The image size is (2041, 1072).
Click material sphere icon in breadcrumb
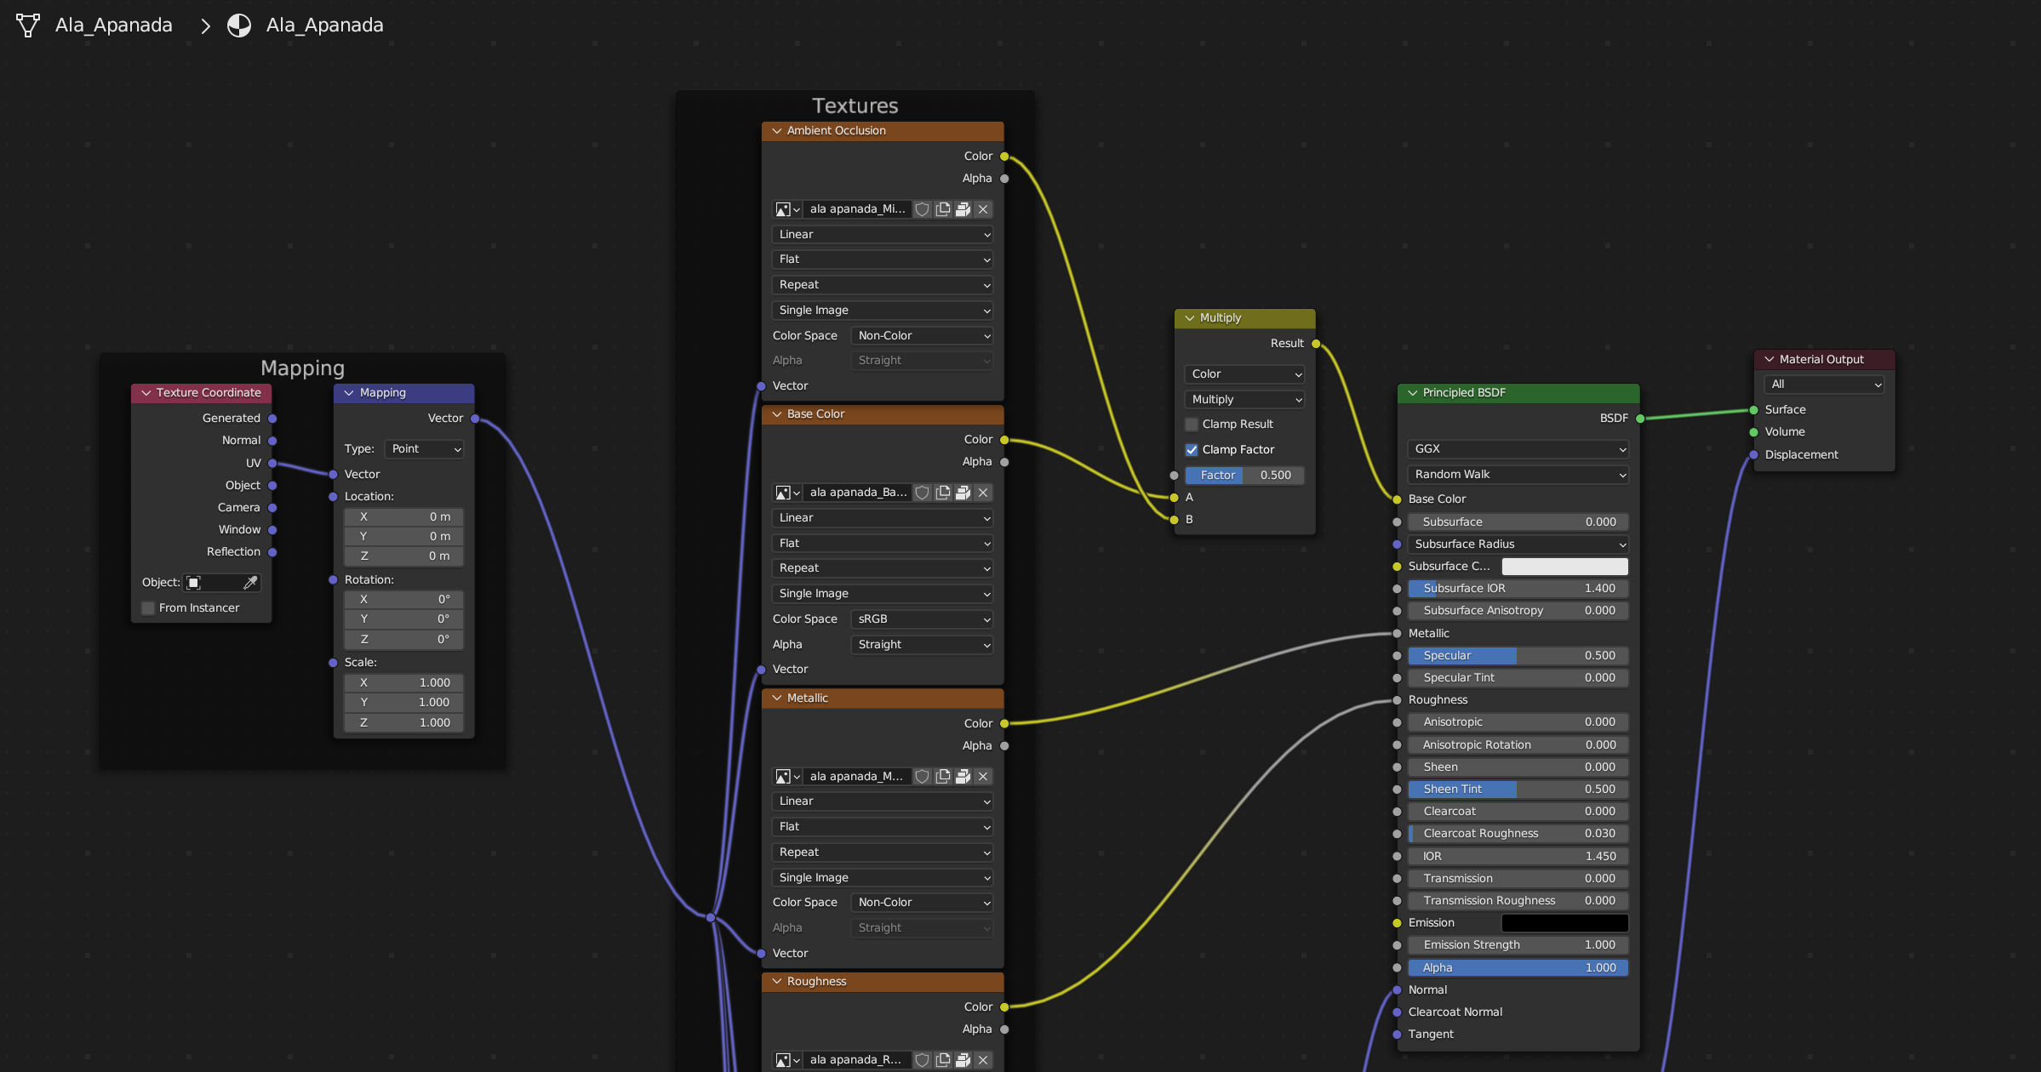(x=239, y=26)
